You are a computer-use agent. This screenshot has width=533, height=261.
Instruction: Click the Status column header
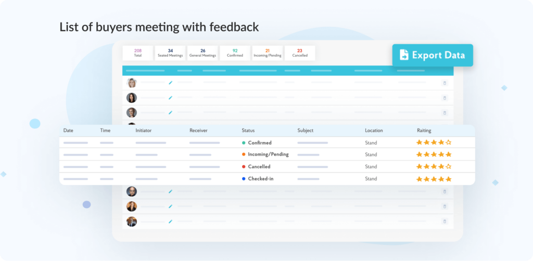[248, 130]
